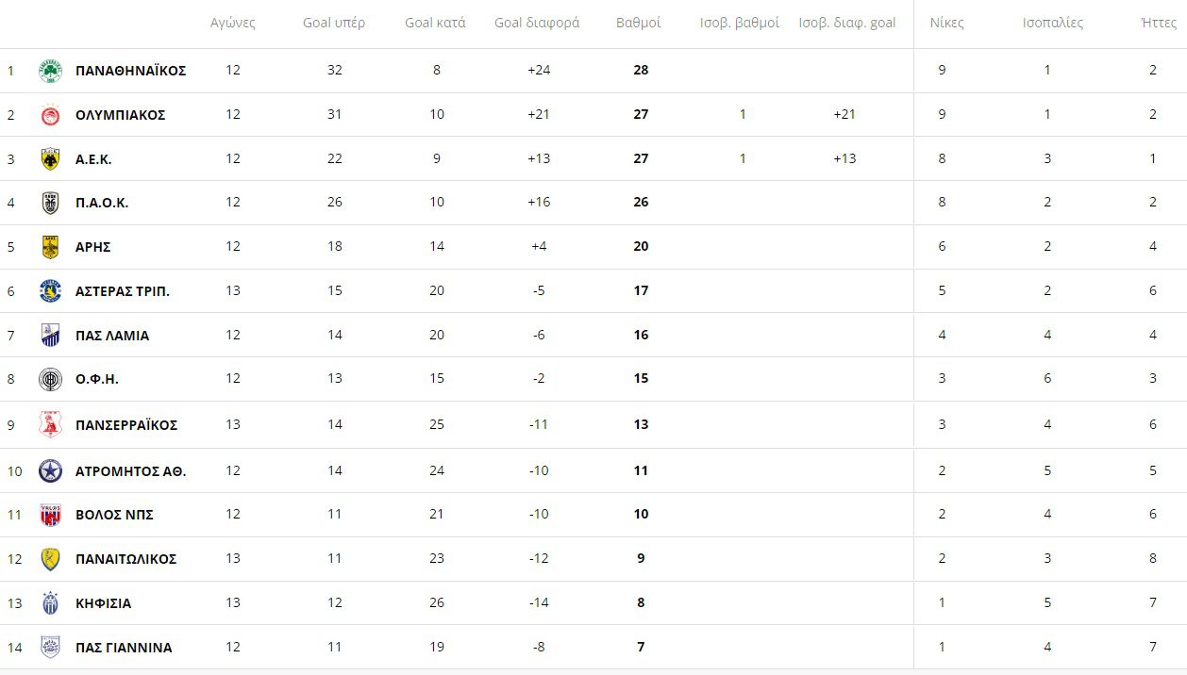Screen dimensions: 1187x675
Task: Click the Kifisia crest icon
Action: click(x=50, y=603)
